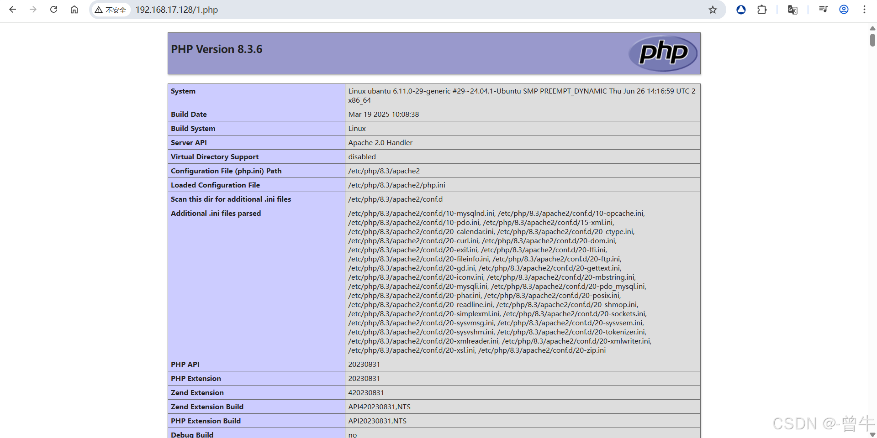877x438 pixels.
Task: Select the 10-mysqlnd.ini file path text
Action: click(x=421, y=214)
